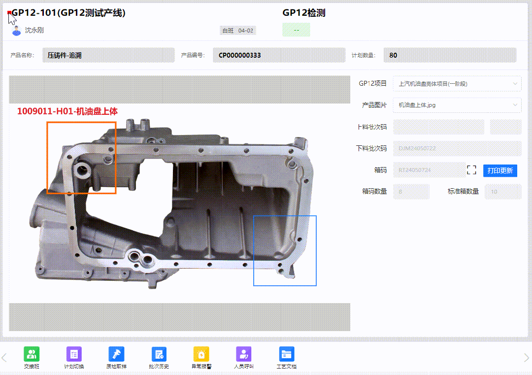The width and height of the screenshot is (532, 375).
Task: Expand the 产品图片 dropdown list
Action: pyautogui.click(x=457, y=105)
